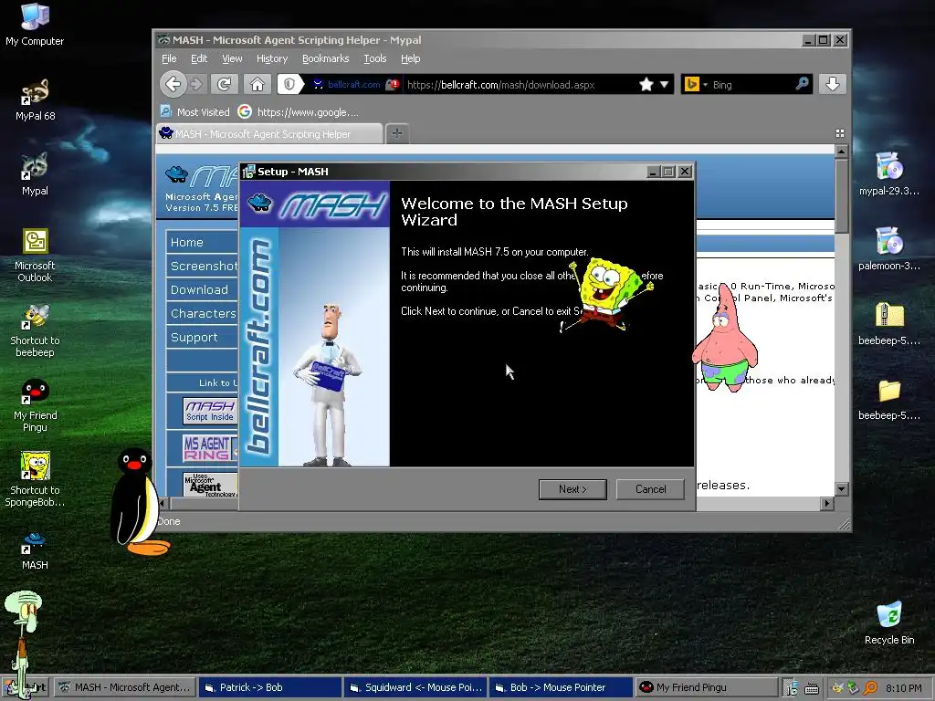935x701 pixels.
Task: Click the bellcraft.com site identity badge
Action: 355,85
